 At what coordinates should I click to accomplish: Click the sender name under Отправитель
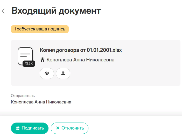(41, 102)
